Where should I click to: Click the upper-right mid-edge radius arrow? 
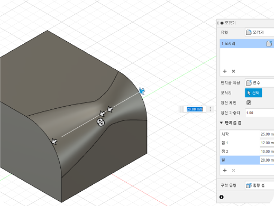pyautogui.click(x=110, y=109)
